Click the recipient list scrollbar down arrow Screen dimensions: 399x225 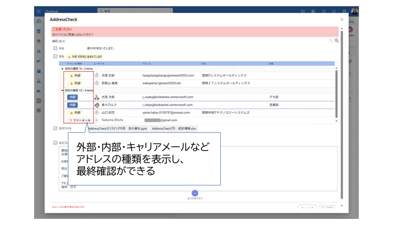tap(336, 121)
